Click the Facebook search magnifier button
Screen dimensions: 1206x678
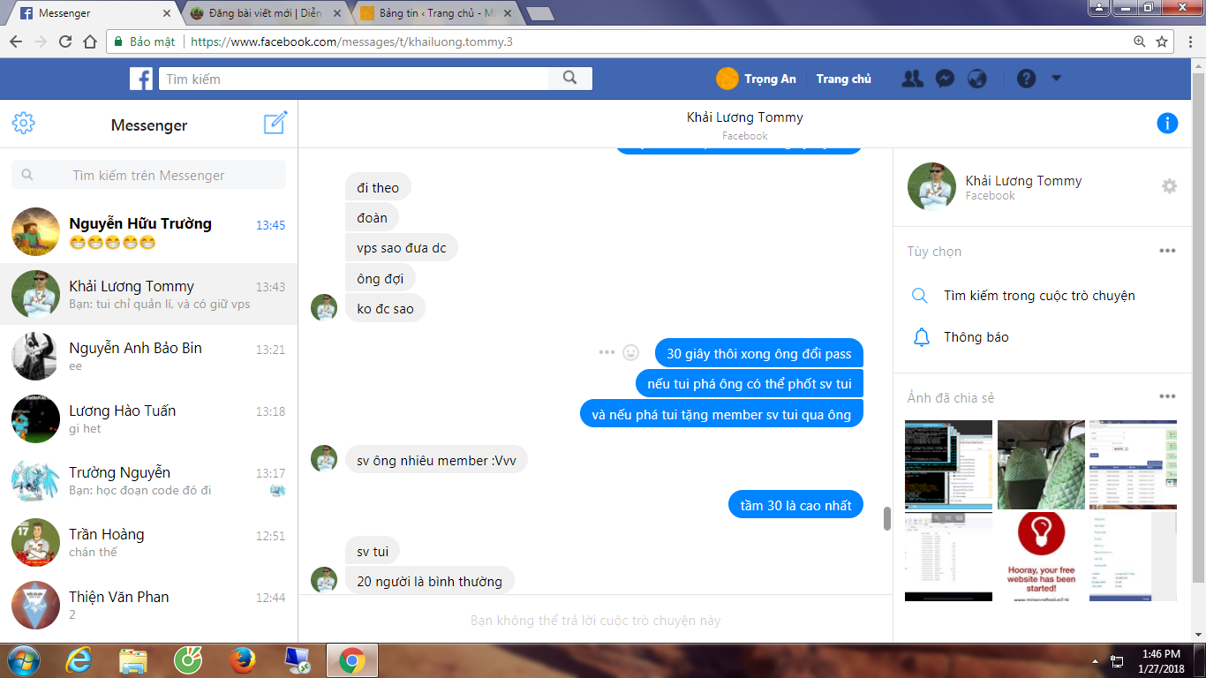pos(570,79)
